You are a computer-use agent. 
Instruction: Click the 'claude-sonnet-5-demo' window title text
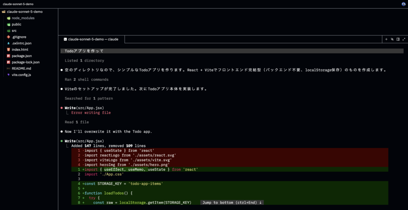pos(18,4)
